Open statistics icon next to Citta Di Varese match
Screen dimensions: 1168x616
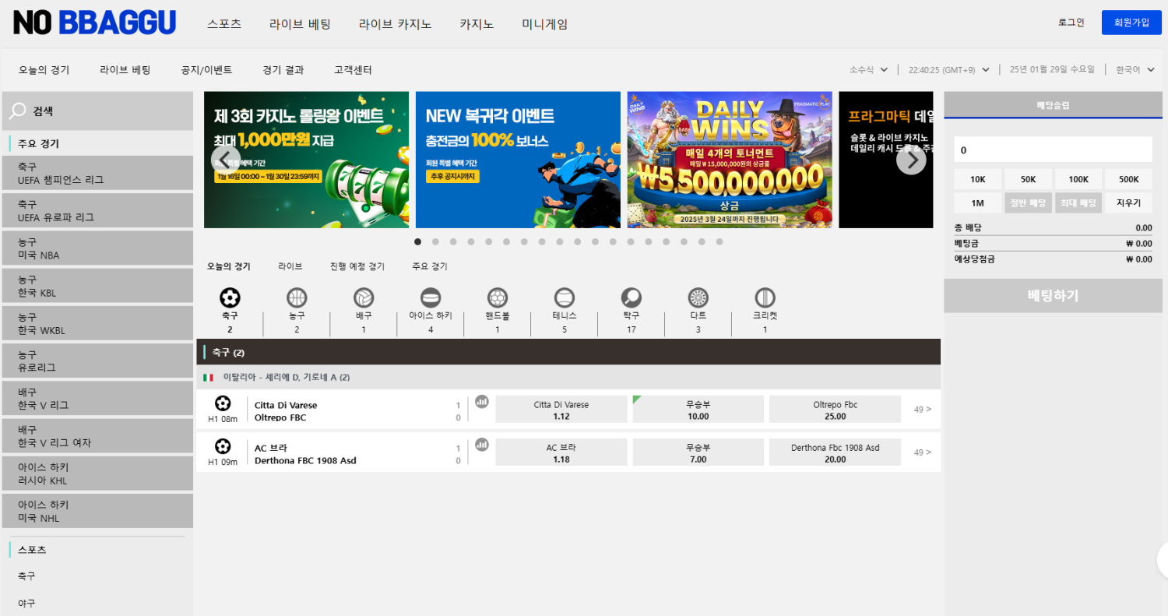click(481, 401)
